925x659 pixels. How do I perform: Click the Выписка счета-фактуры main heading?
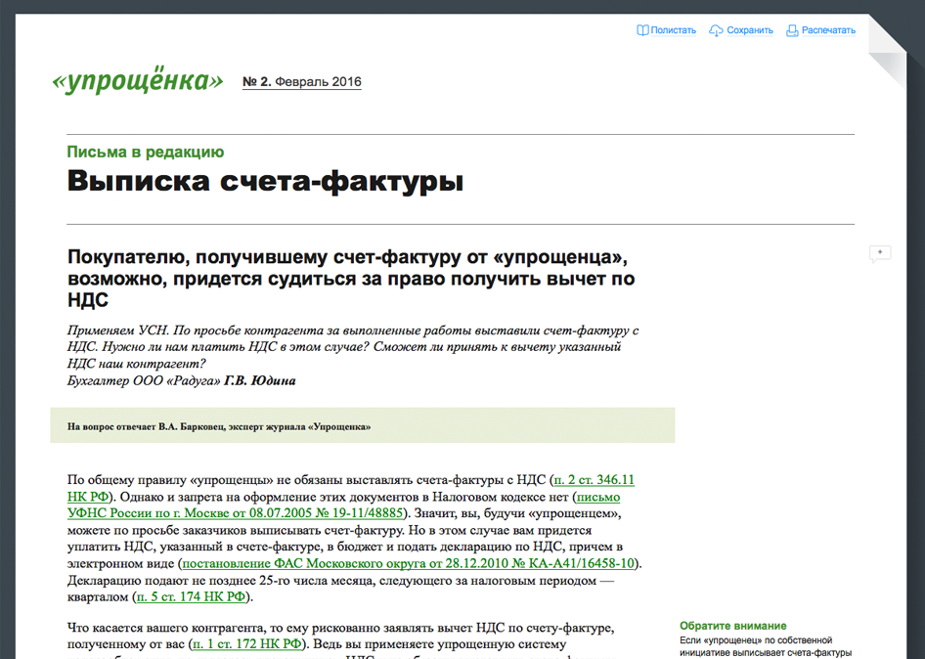click(265, 182)
